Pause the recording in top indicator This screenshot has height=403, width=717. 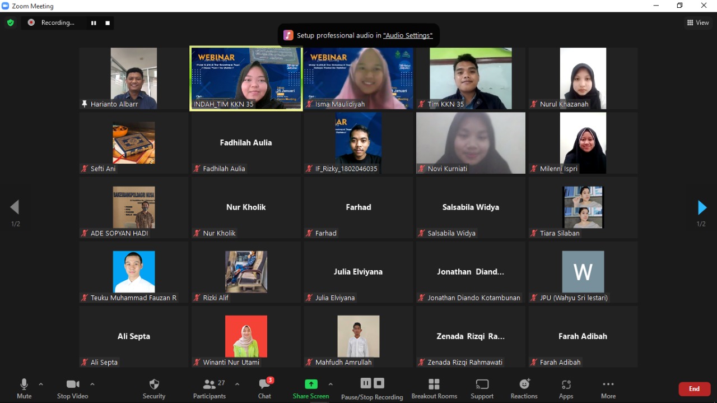click(x=94, y=23)
